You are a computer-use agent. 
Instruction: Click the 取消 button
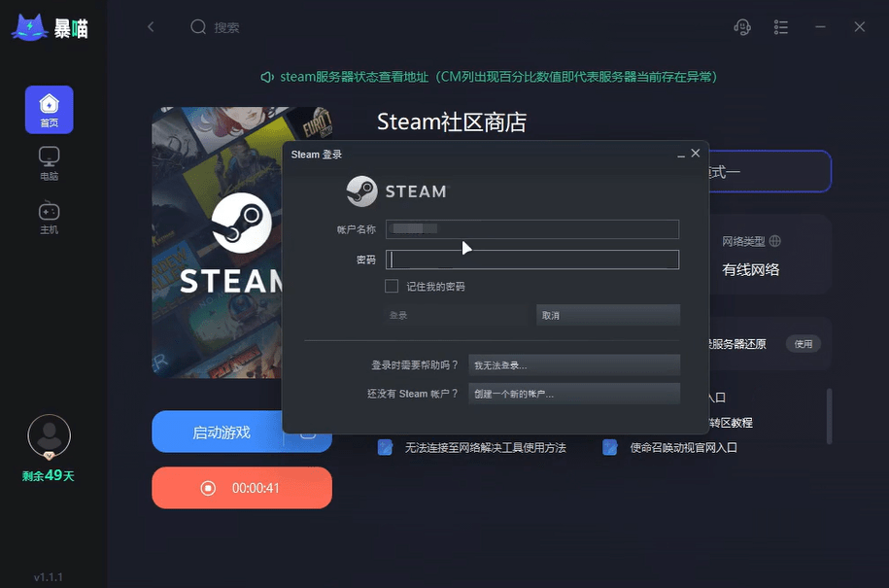tap(607, 314)
